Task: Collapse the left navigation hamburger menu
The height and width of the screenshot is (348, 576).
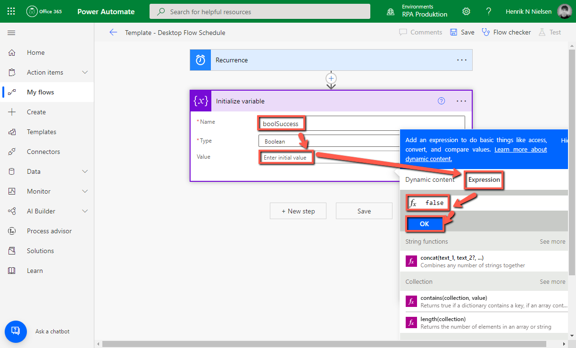Action: click(x=12, y=33)
